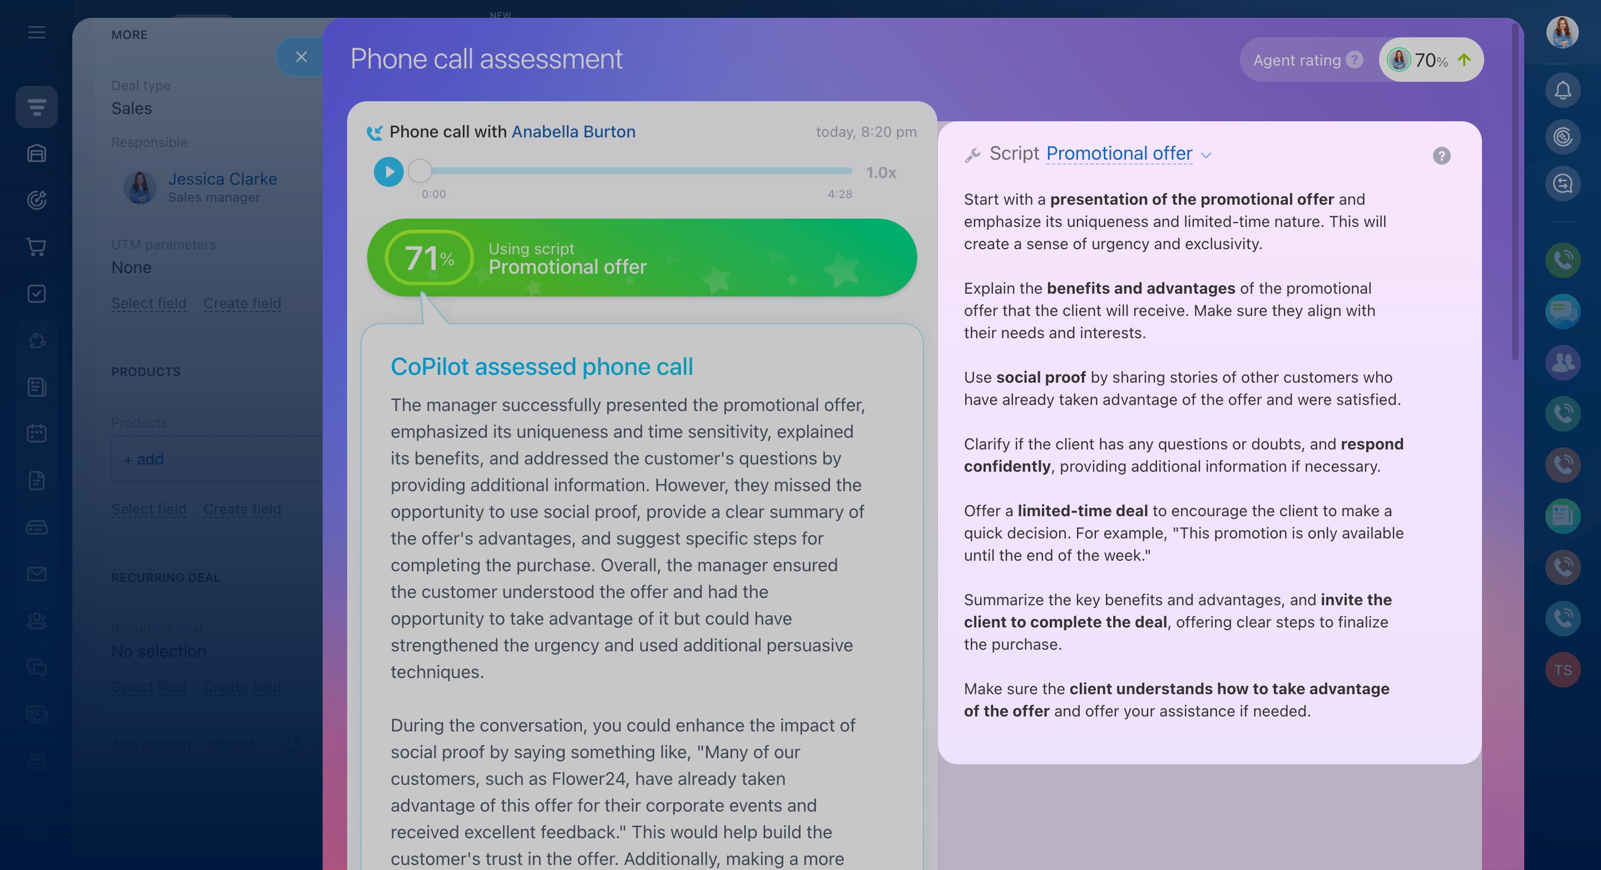Click the 70% agent rating badge
This screenshot has height=870, width=1601.
click(1431, 60)
